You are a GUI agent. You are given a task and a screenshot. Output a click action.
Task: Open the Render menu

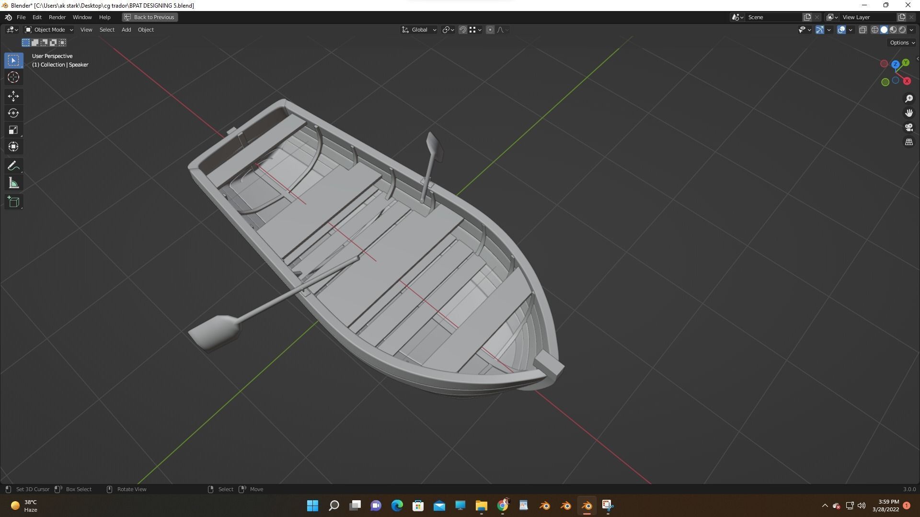pos(57,17)
